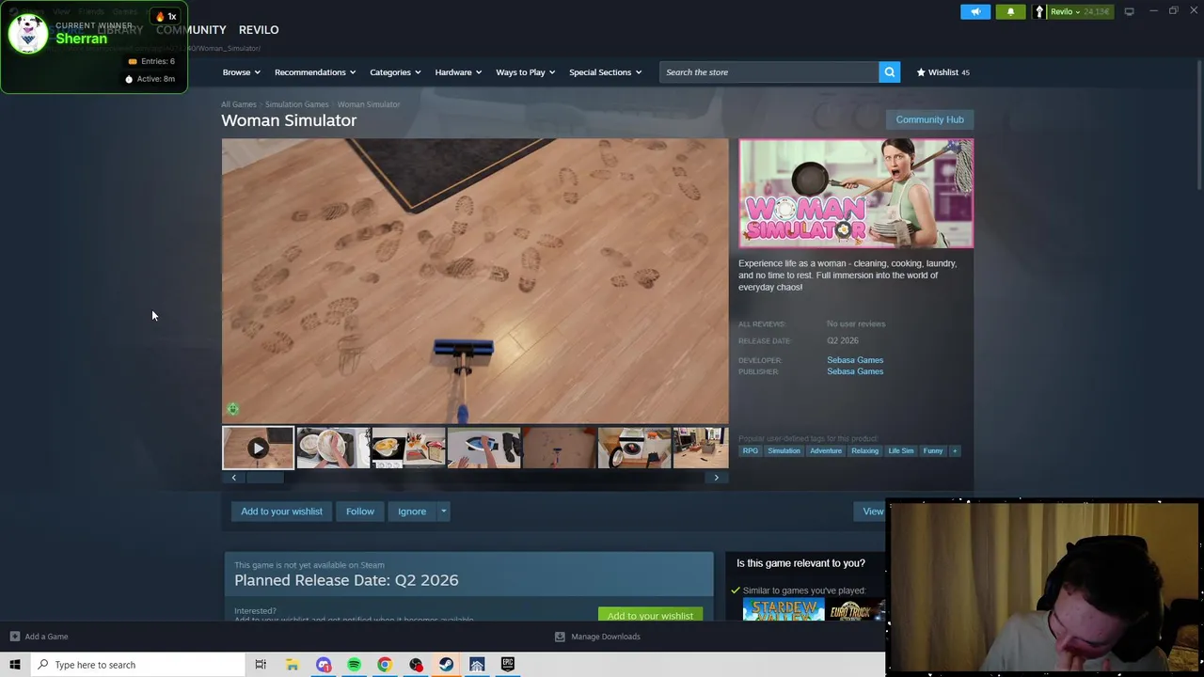Click the green Add to your wishlist button

(650, 615)
